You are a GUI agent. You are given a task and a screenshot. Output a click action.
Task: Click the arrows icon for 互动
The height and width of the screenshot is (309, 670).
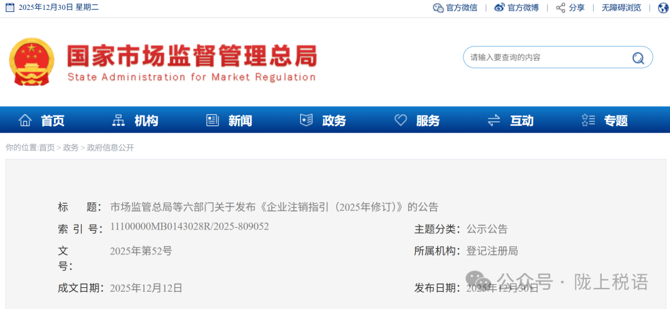[x=494, y=120]
